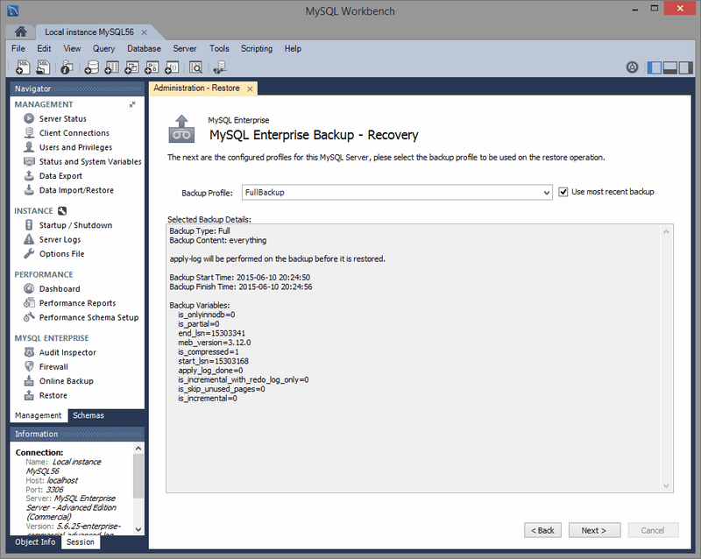This screenshot has height=559, width=701.
Task: Toggle the left sidebar panel view
Action: click(654, 67)
